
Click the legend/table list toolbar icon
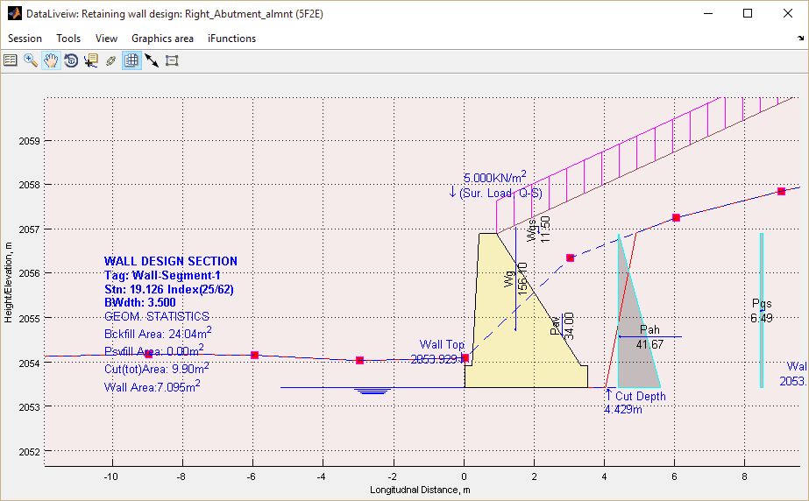(x=11, y=60)
